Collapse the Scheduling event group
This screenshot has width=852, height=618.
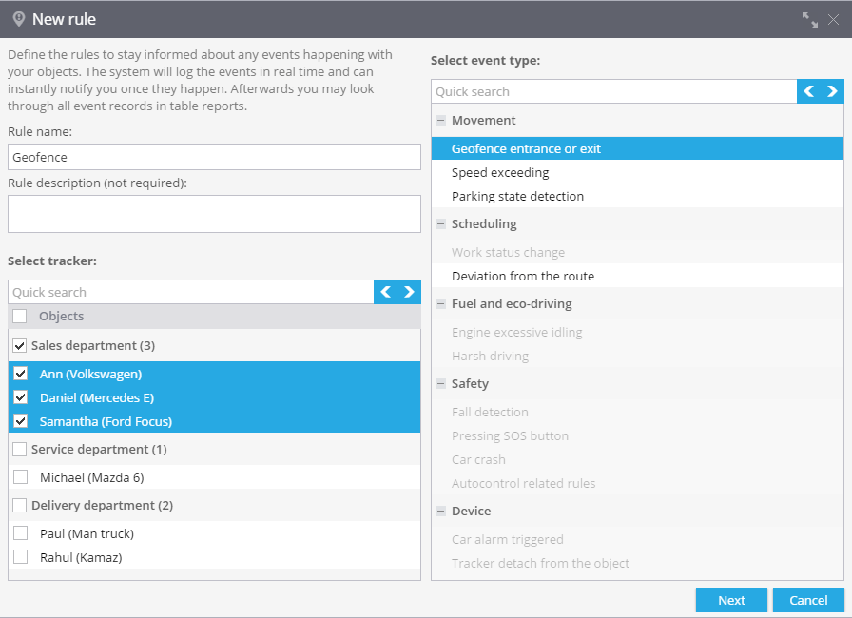tap(440, 223)
